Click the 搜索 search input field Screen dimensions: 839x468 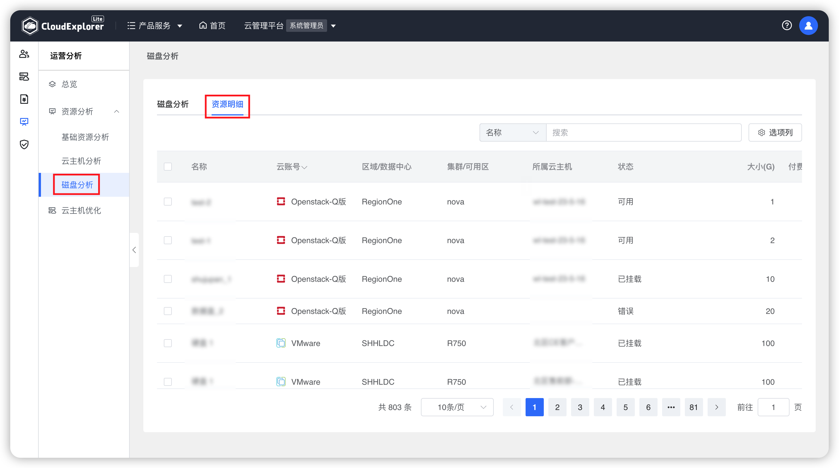(644, 132)
